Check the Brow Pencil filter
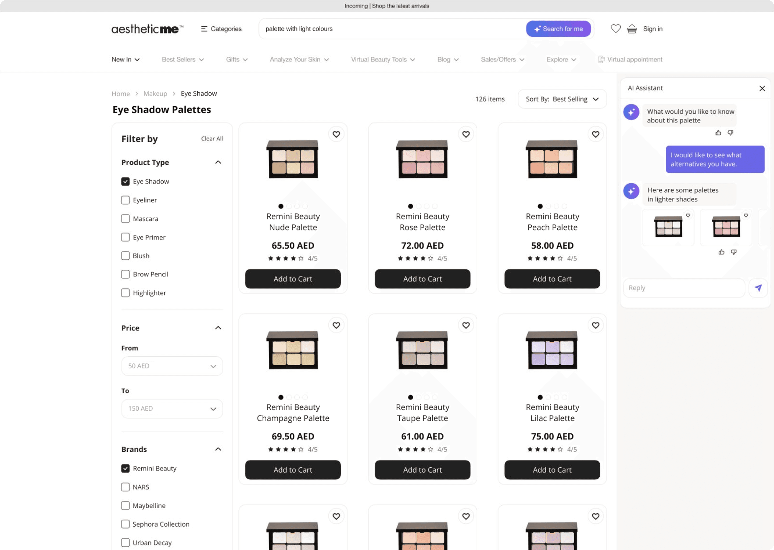The width and height of the screenshot is (774, 550). 126,274
